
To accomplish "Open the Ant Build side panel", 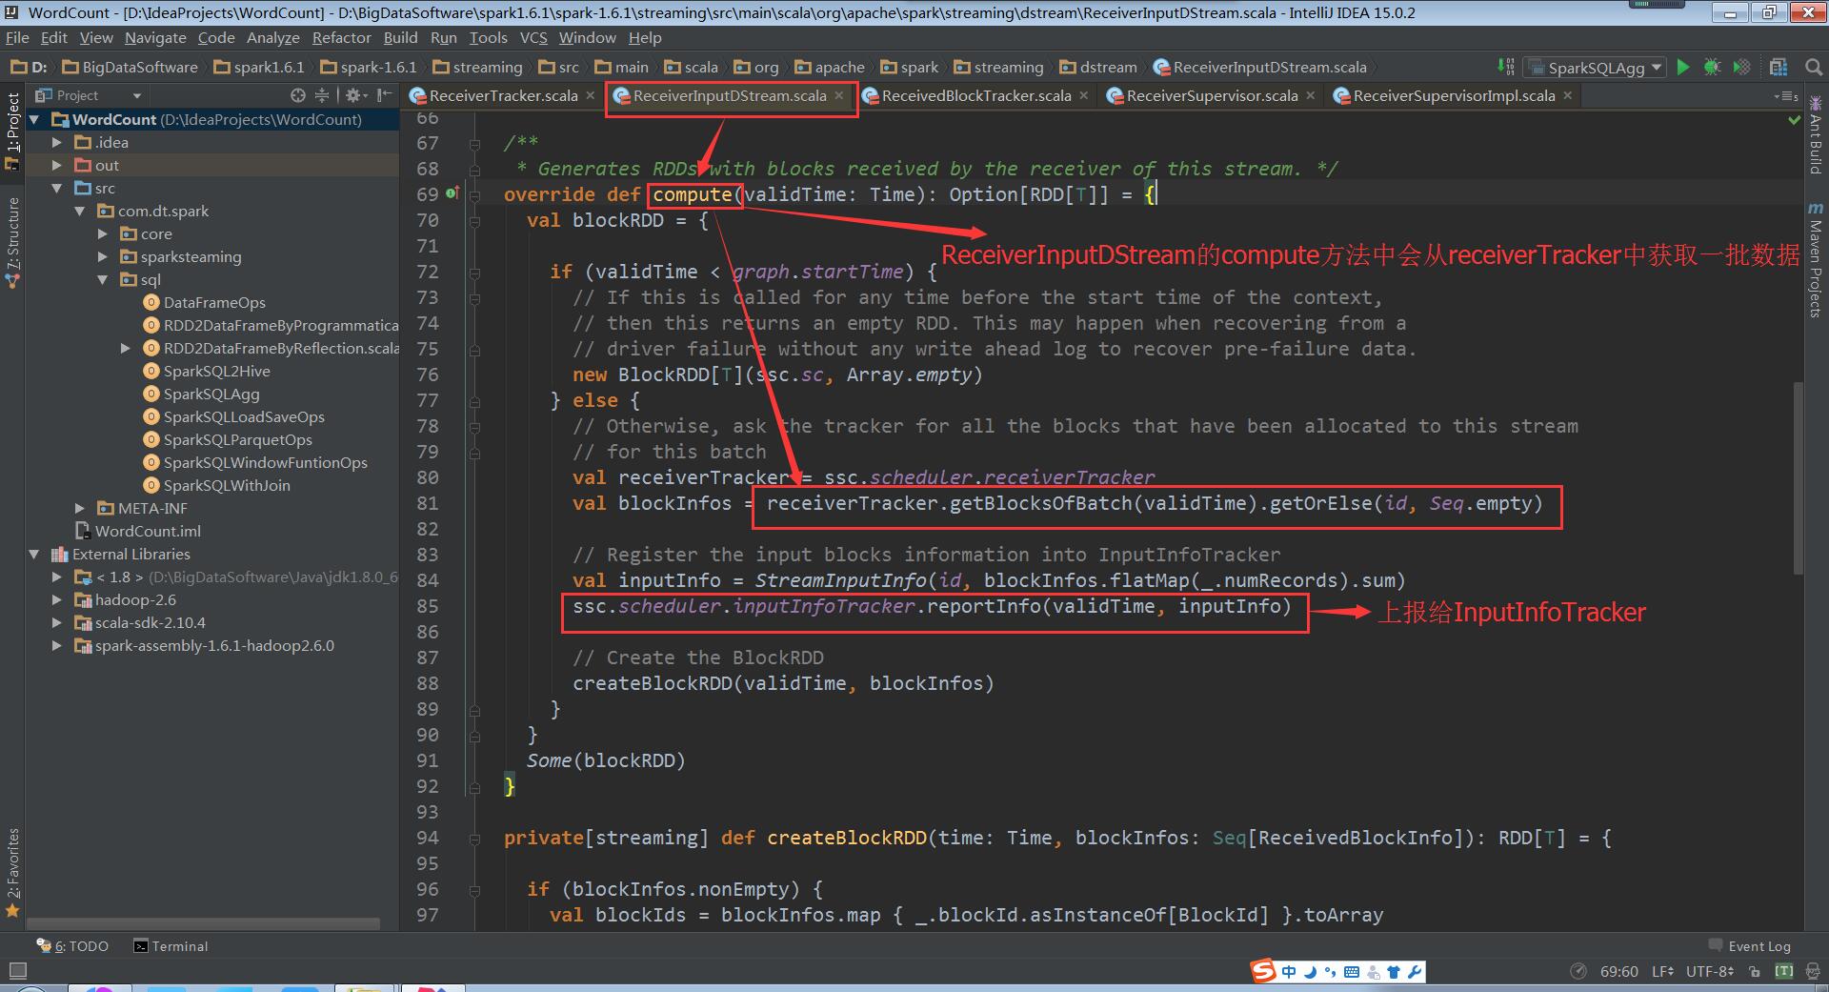I will pos(1816,134).
